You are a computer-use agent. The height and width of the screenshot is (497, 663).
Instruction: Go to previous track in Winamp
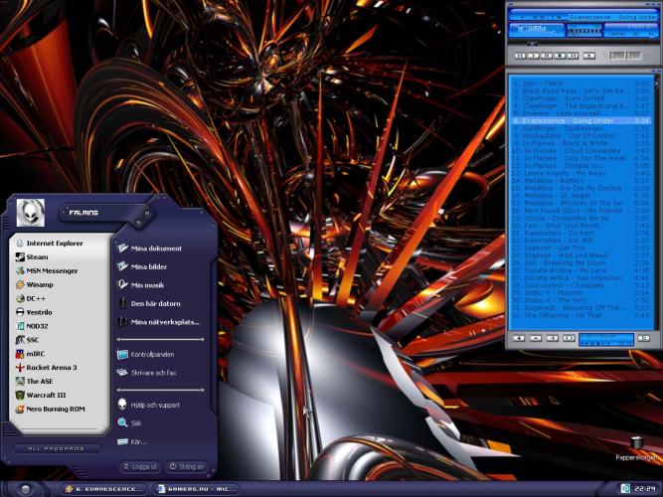coord(520,56)
